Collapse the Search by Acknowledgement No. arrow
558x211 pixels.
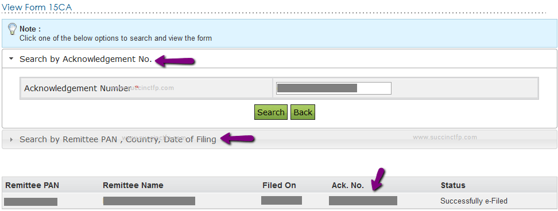(x=11, y=59)
